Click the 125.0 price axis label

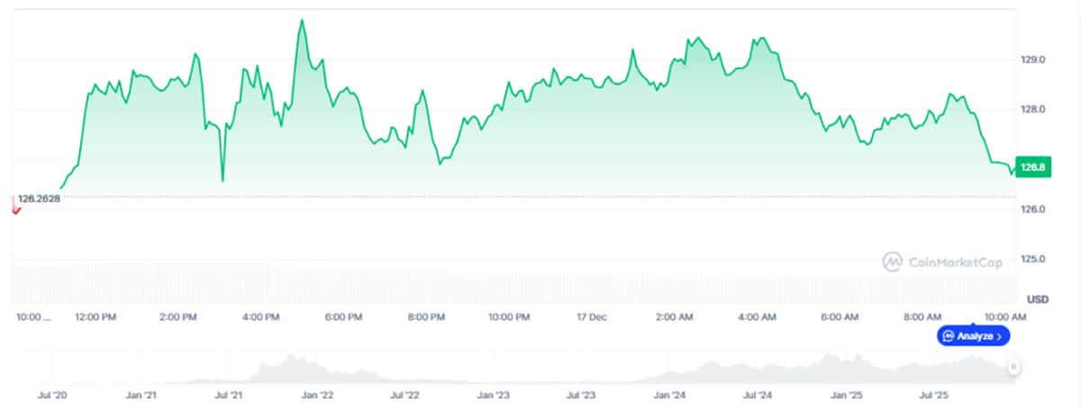pos(1031,259)
